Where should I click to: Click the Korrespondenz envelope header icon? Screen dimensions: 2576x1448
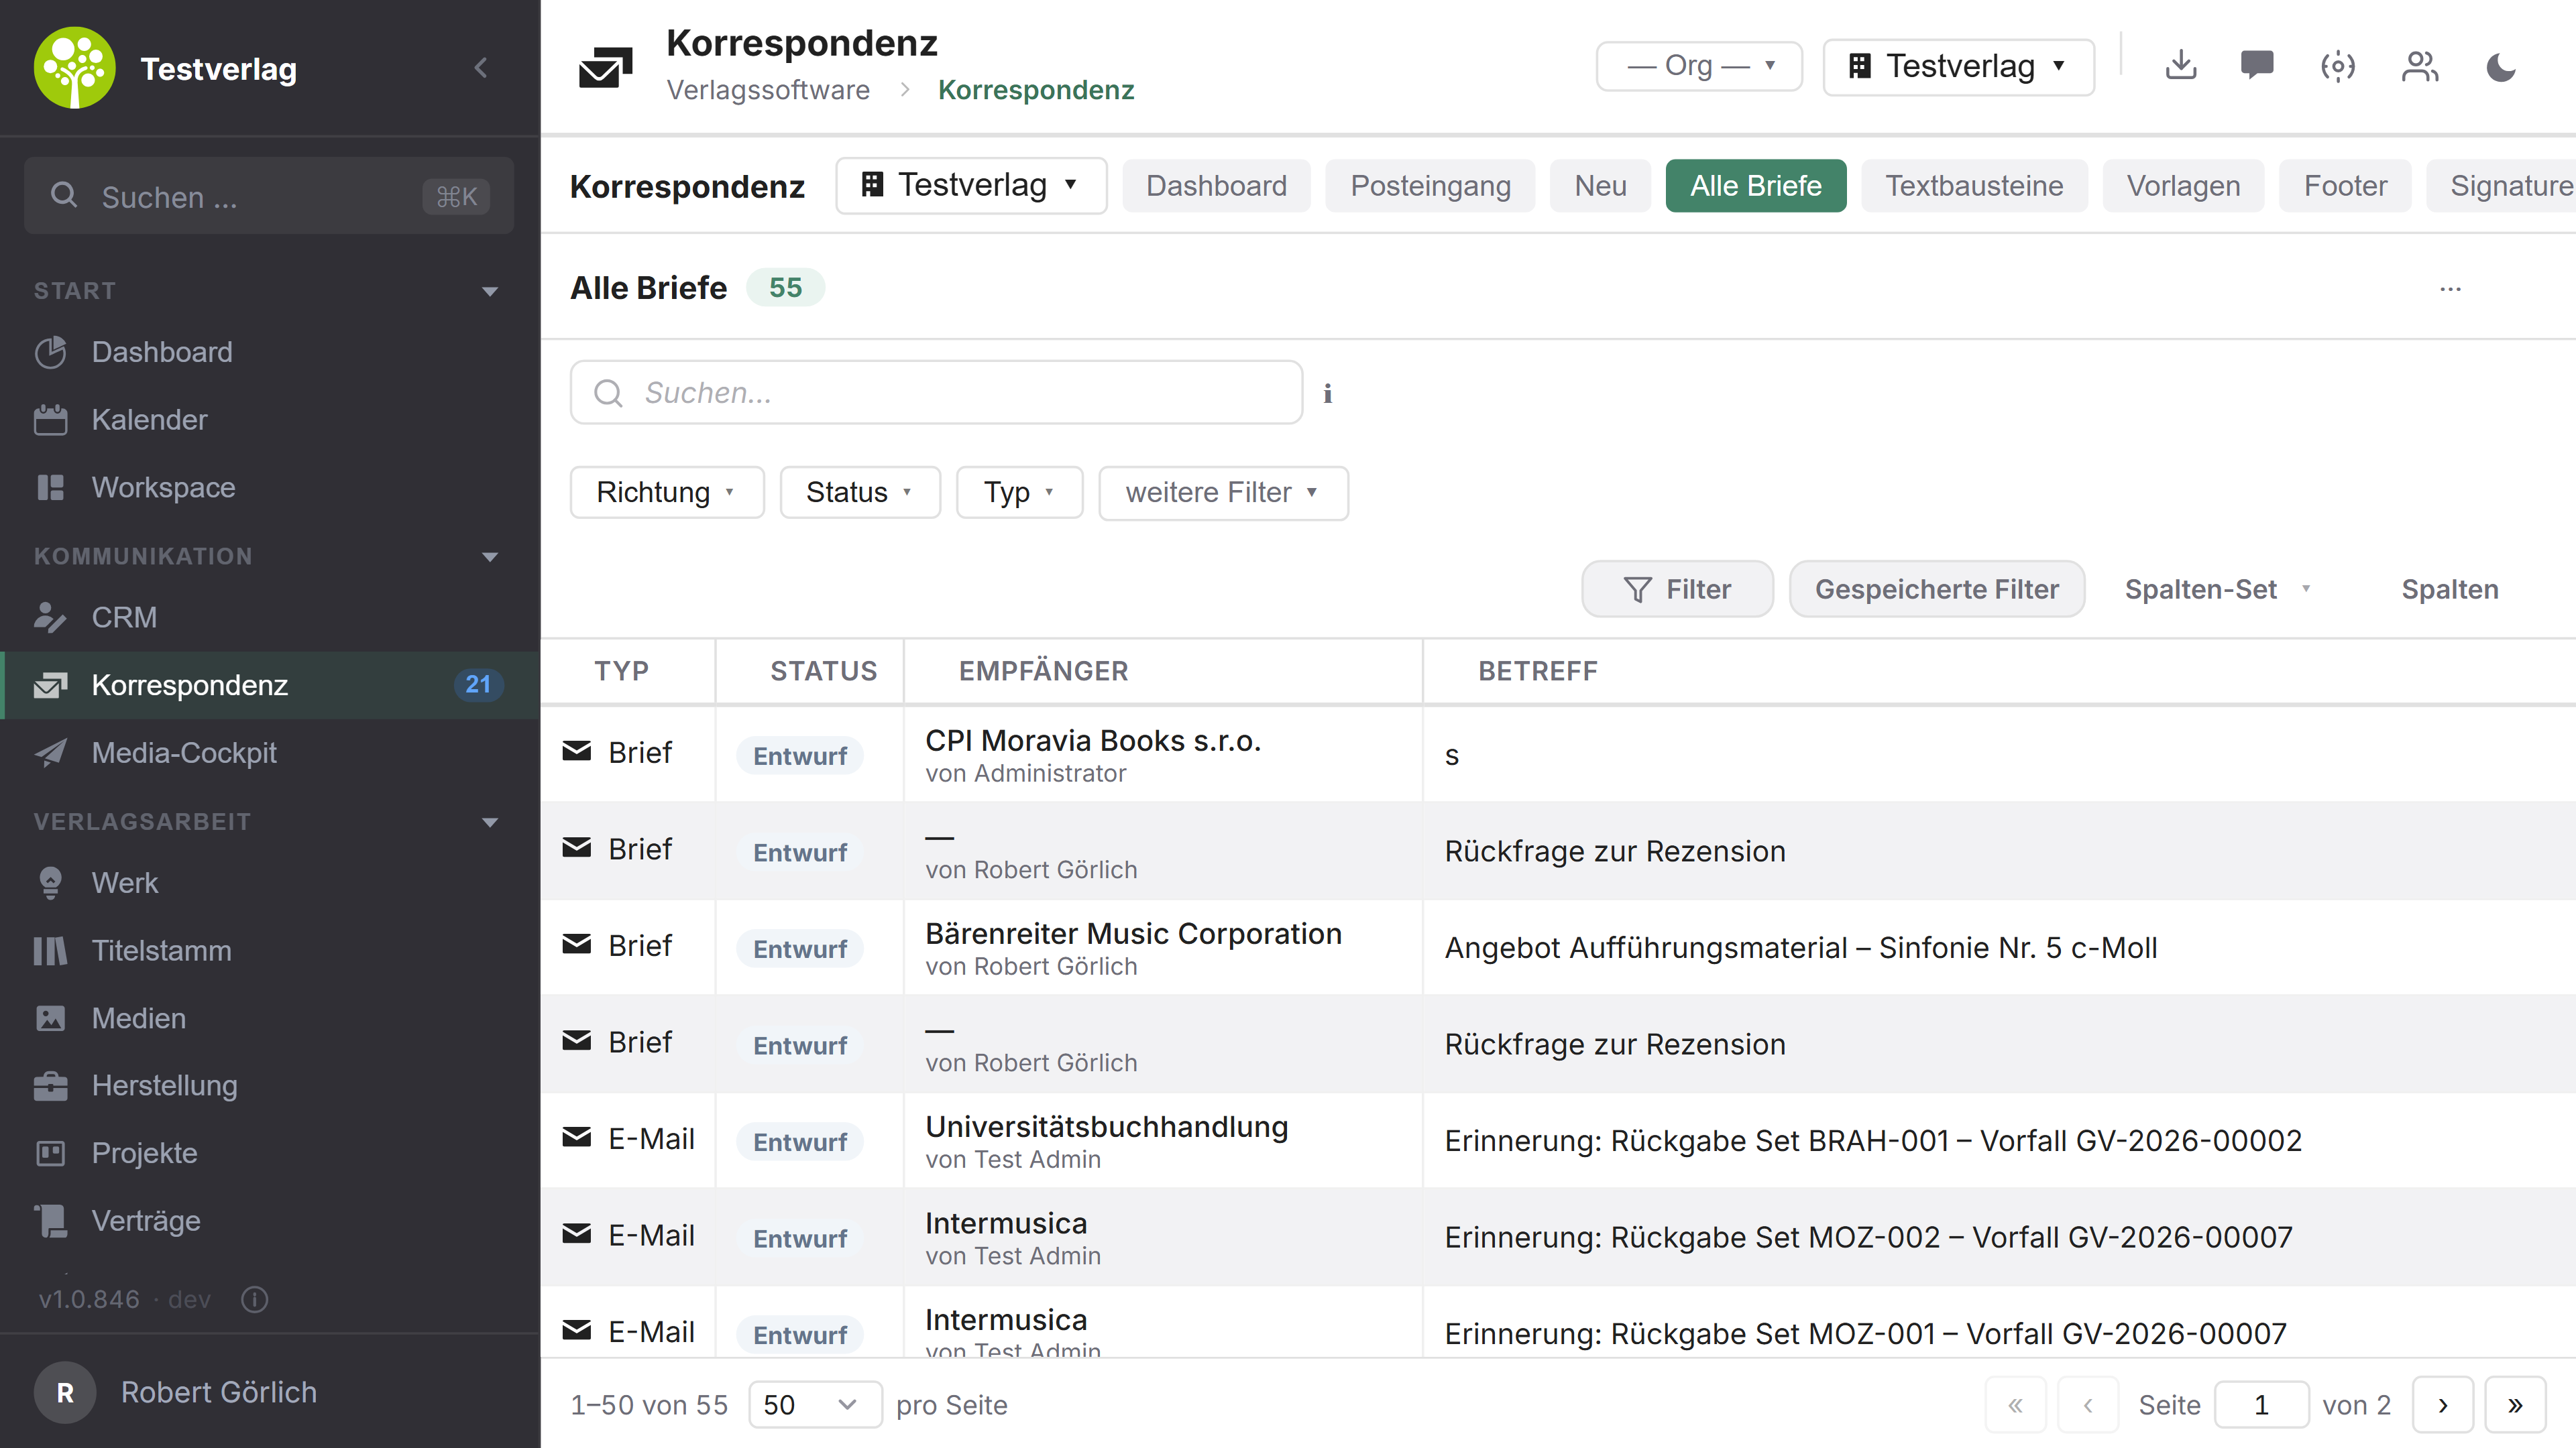coord(606,67)
